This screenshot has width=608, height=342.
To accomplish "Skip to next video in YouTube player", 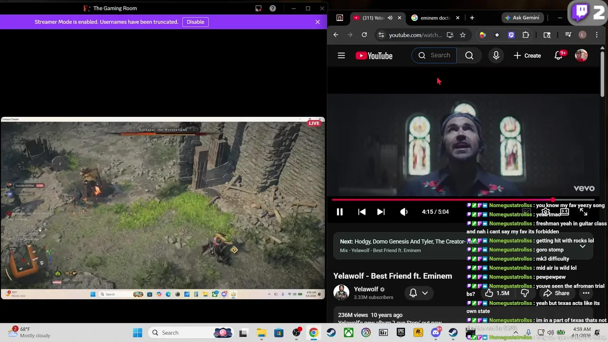I will point(381,212).
